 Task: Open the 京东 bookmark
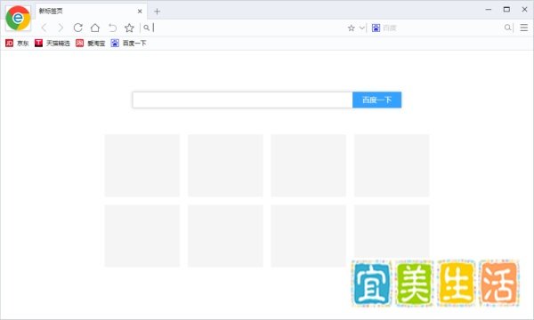(x=17, y=44)
